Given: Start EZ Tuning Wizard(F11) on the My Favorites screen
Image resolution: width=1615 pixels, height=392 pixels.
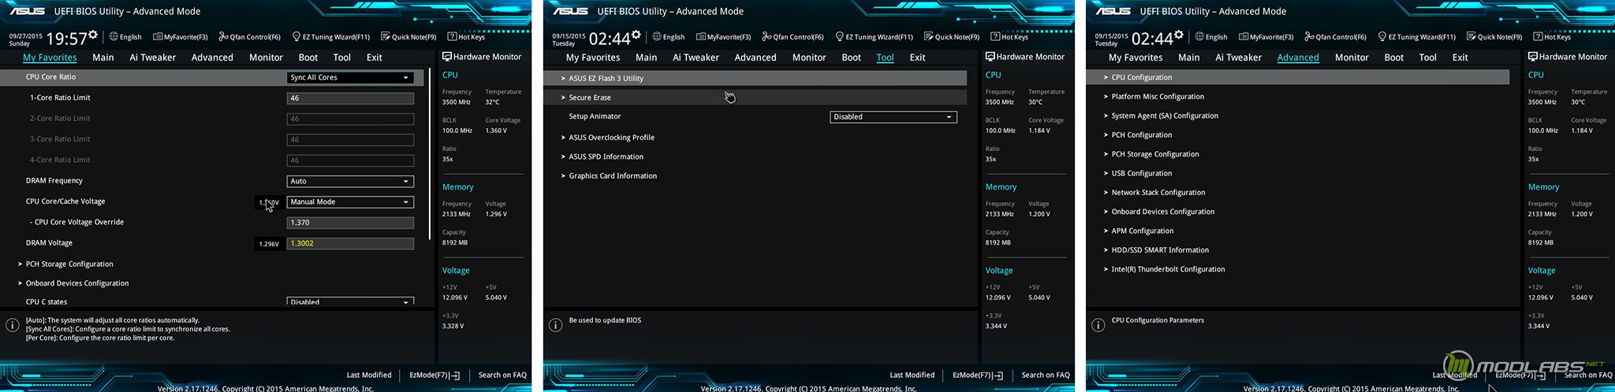Looking at the screenshot, I should [x=331, y=37].
